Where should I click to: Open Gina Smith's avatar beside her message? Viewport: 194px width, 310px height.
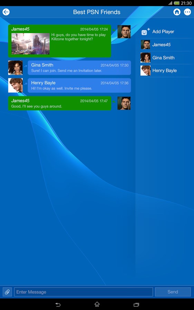tap(16, 68)
